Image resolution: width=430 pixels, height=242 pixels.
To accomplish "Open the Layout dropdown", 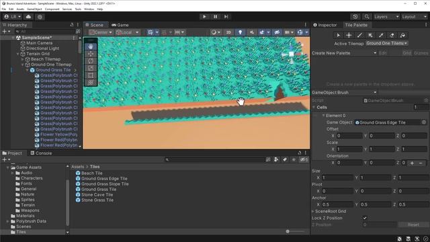I will pos(414,17).
